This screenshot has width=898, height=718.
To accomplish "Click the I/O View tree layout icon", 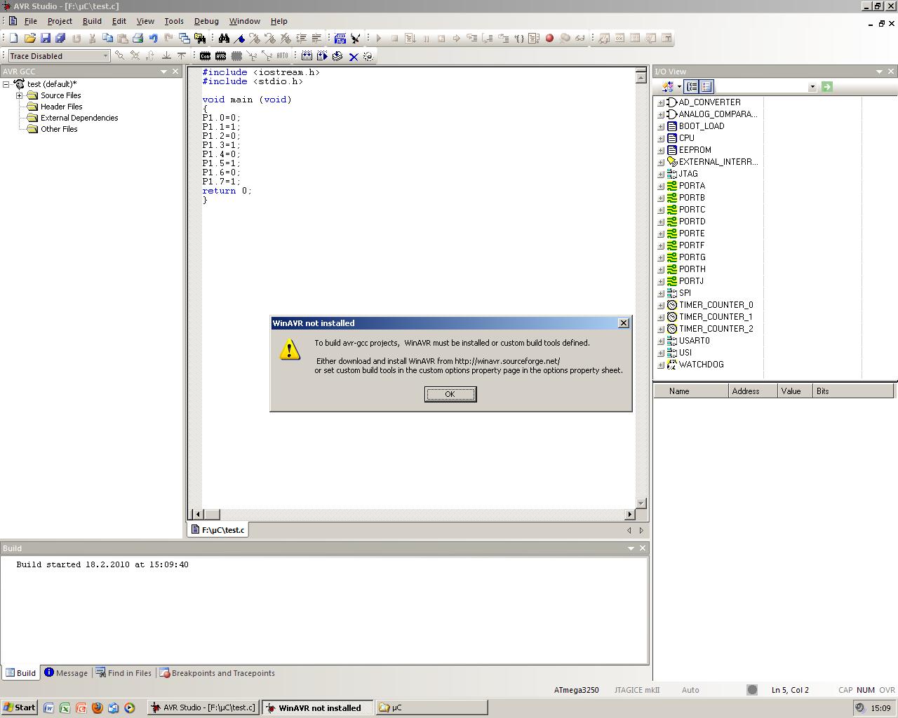I will tap(691, 87).
